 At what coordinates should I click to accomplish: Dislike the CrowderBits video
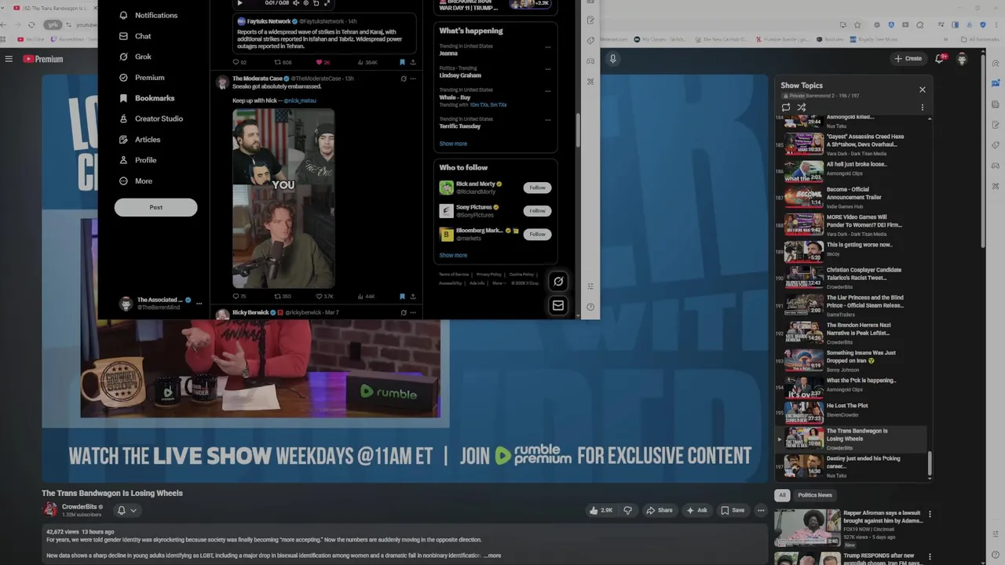click(x=627, y=510)
